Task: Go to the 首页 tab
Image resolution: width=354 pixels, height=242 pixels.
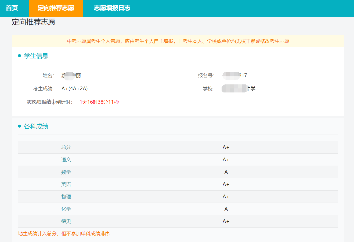Action: point(12,8)
